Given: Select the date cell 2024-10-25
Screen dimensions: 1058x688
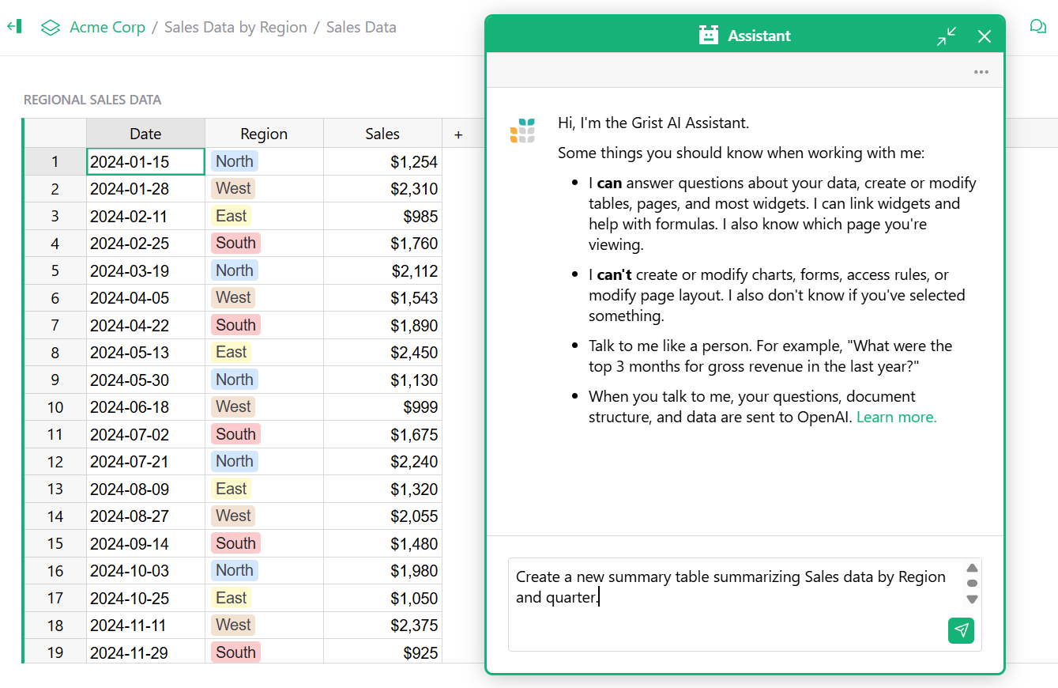Looking at the screenshot, I should [x=145, y=598].
